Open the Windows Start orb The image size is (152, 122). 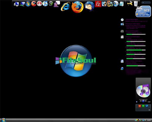click(x=3, y=120)
